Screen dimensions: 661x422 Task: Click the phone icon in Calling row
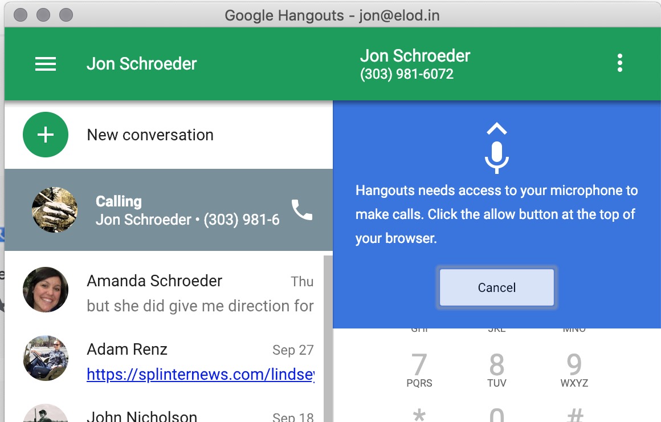pos(302,210)
